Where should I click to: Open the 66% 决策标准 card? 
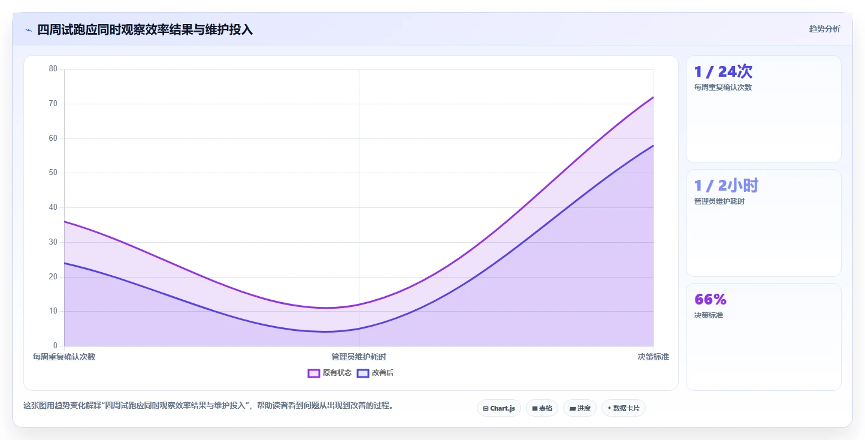pos(763,337)
